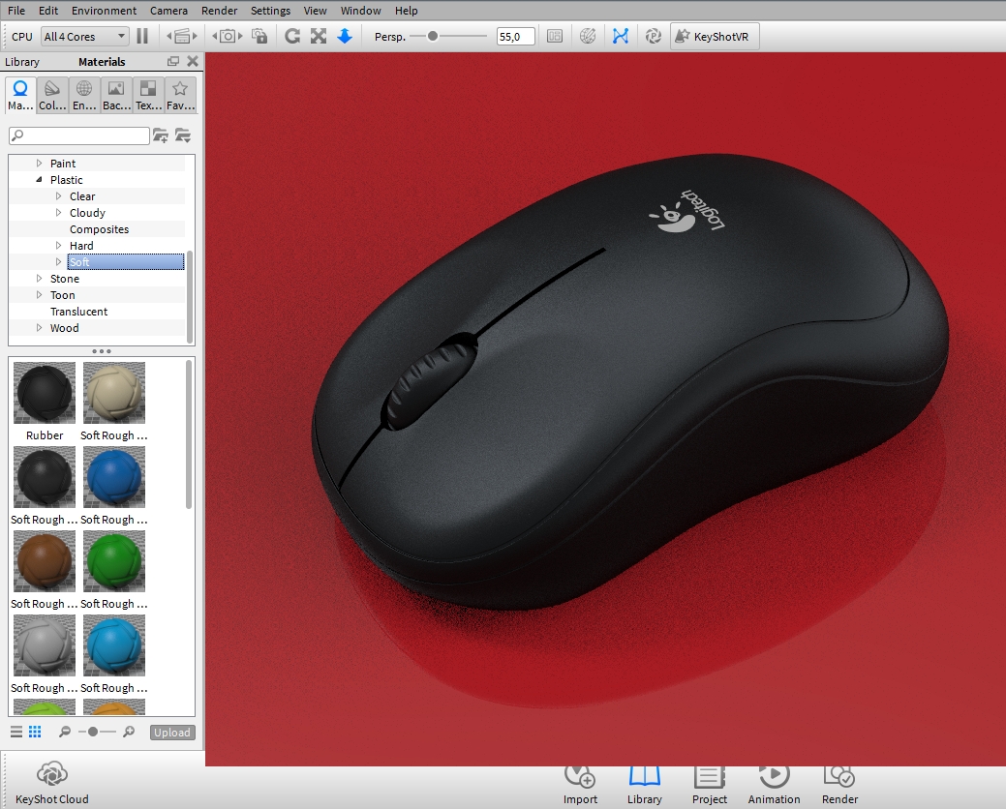
Task: Pause rendering using the CPU usage dropdown
Action: [83, 35]
